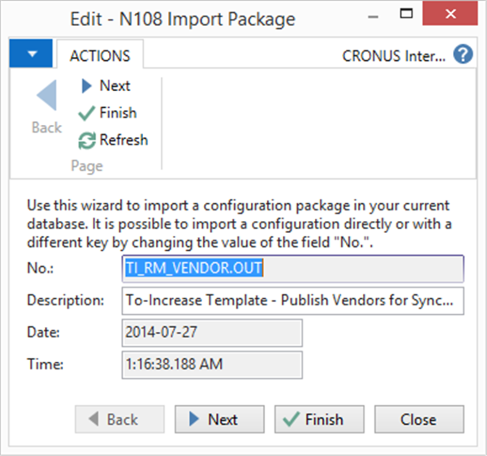This screenshot has width=487, height=456.
Task: Click the Refresh arrows icon
Action: click(87, 141)
